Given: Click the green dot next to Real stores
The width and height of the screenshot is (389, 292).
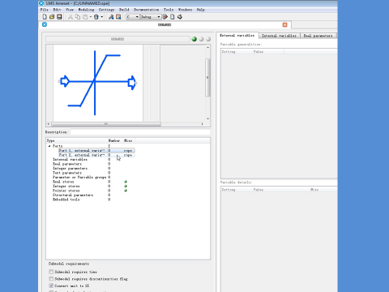Looking at the screenshot, I should (126, 182).
